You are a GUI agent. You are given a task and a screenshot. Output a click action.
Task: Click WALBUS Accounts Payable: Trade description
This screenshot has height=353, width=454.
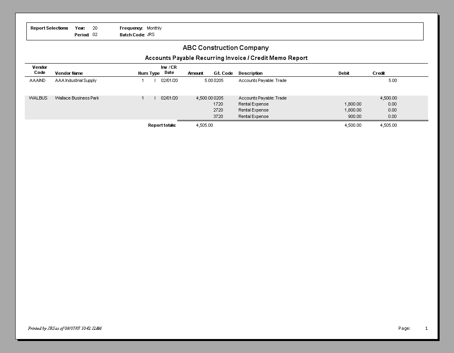[263, 98]
